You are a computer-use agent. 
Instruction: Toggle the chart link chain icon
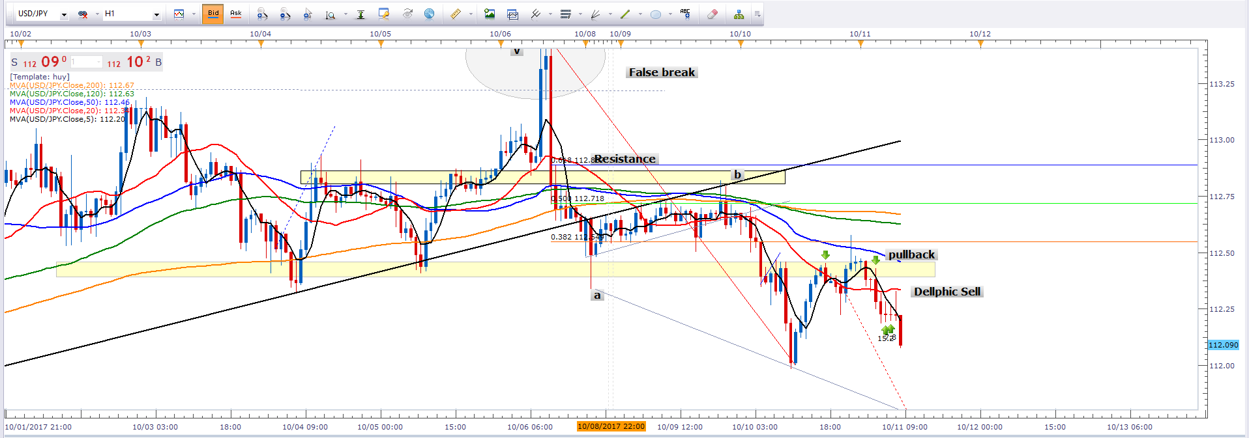(83, 14)
